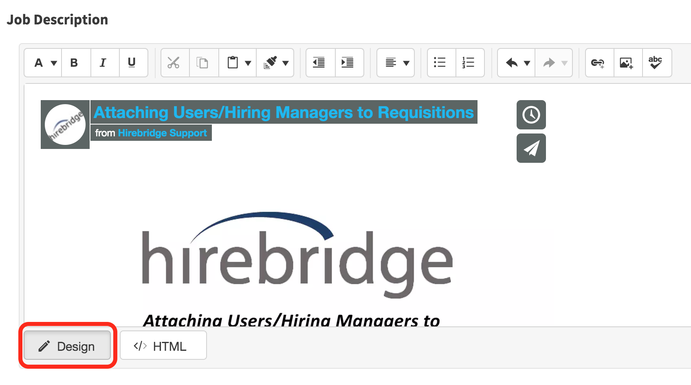
Task: Insert an image using image icon
Action: [x=626, y=63]
